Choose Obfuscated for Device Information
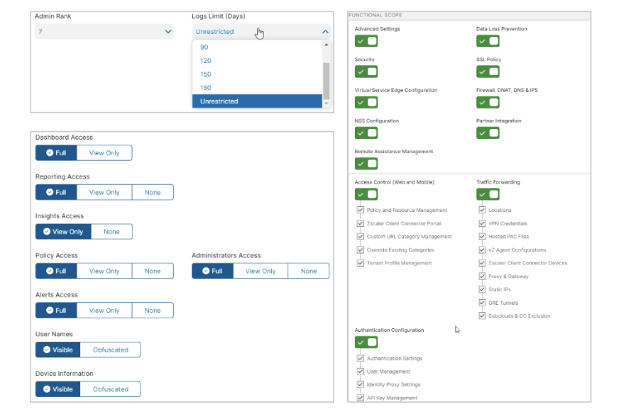This screenshot has width=631, height=419. click(111, 389)
